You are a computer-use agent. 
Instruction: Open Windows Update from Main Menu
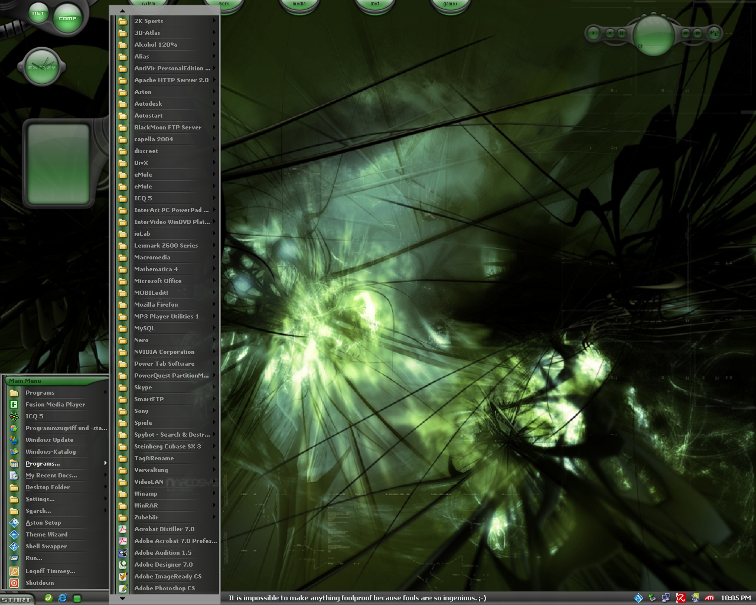coord(57,440)
